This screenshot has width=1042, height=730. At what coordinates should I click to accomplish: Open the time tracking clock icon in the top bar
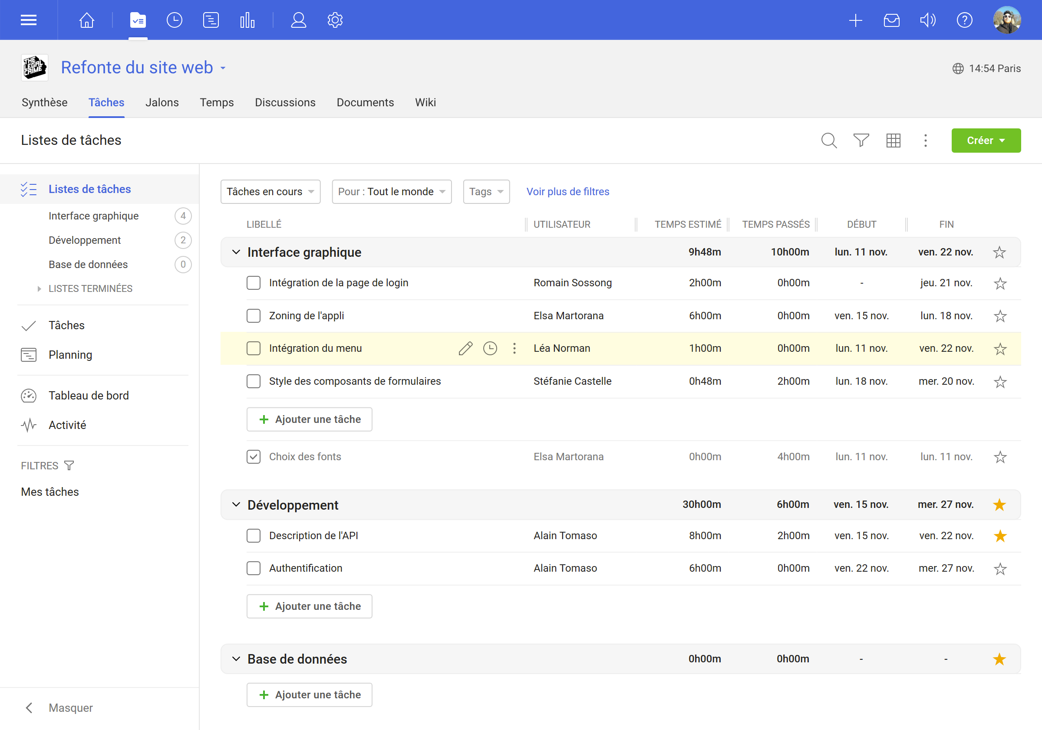coord(174,20)
